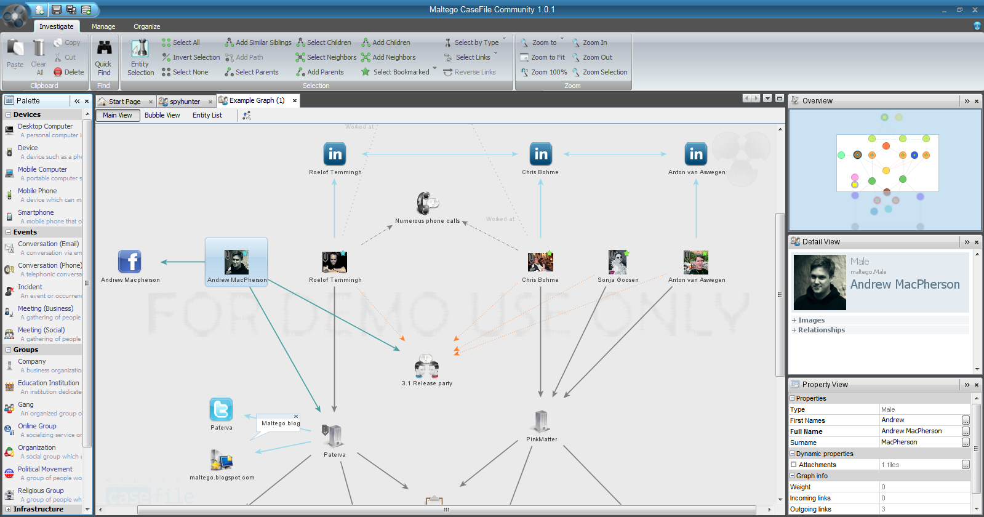Select the Chris Bohme LinkedIn node

click(541, 154)
